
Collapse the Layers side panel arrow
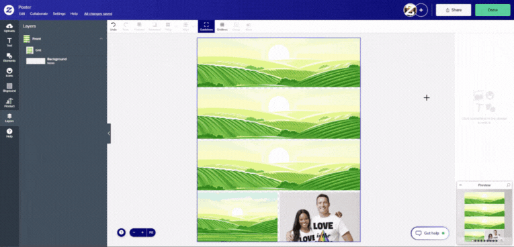click(109, 134)
